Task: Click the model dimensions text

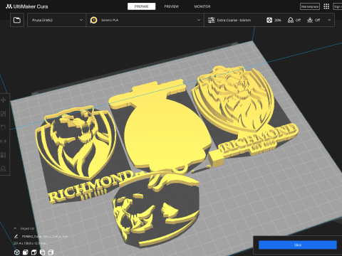Action: (29, 243)
